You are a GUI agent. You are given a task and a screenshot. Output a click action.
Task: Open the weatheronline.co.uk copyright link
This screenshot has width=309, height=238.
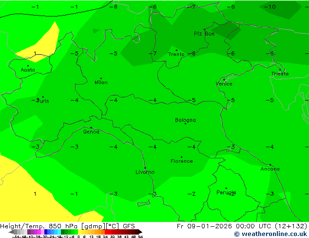(270, 234)
